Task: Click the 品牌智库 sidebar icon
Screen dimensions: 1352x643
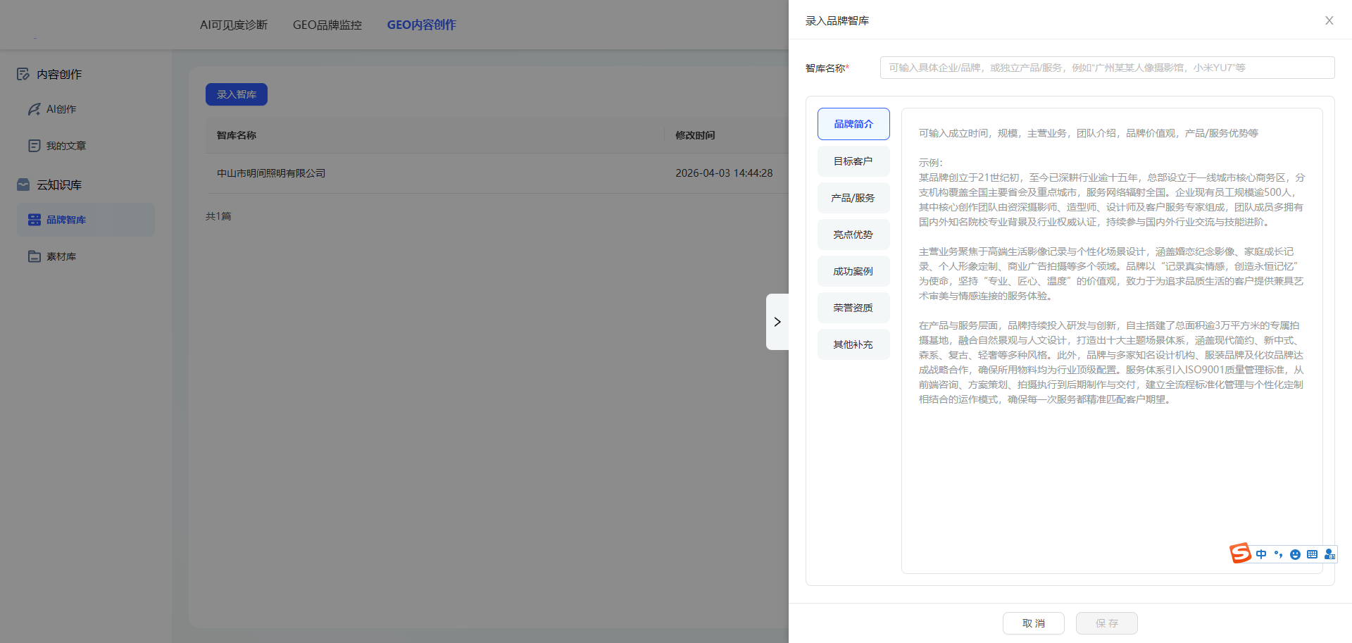Action: pyautogui.click(x=34, y=220)
